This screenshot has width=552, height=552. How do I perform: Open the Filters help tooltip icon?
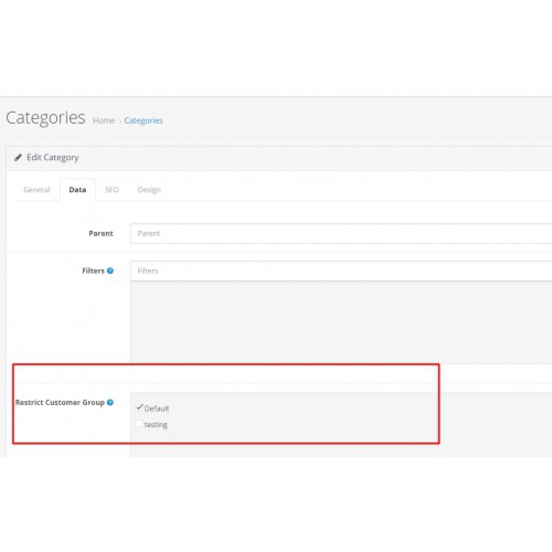tap(110, 270)
